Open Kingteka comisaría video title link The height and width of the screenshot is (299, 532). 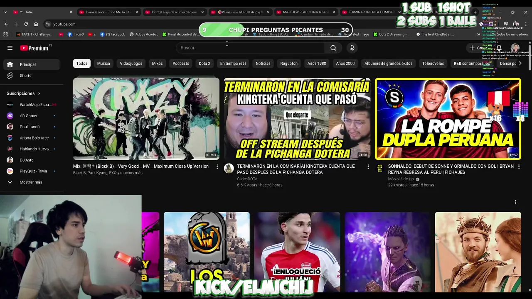pos(296,169)
